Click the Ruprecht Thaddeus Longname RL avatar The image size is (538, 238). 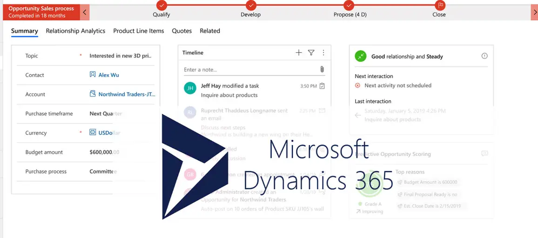coord(190,112)
